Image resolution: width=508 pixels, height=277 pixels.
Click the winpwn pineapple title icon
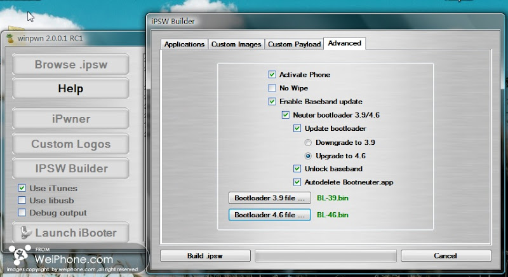(10, 39)
